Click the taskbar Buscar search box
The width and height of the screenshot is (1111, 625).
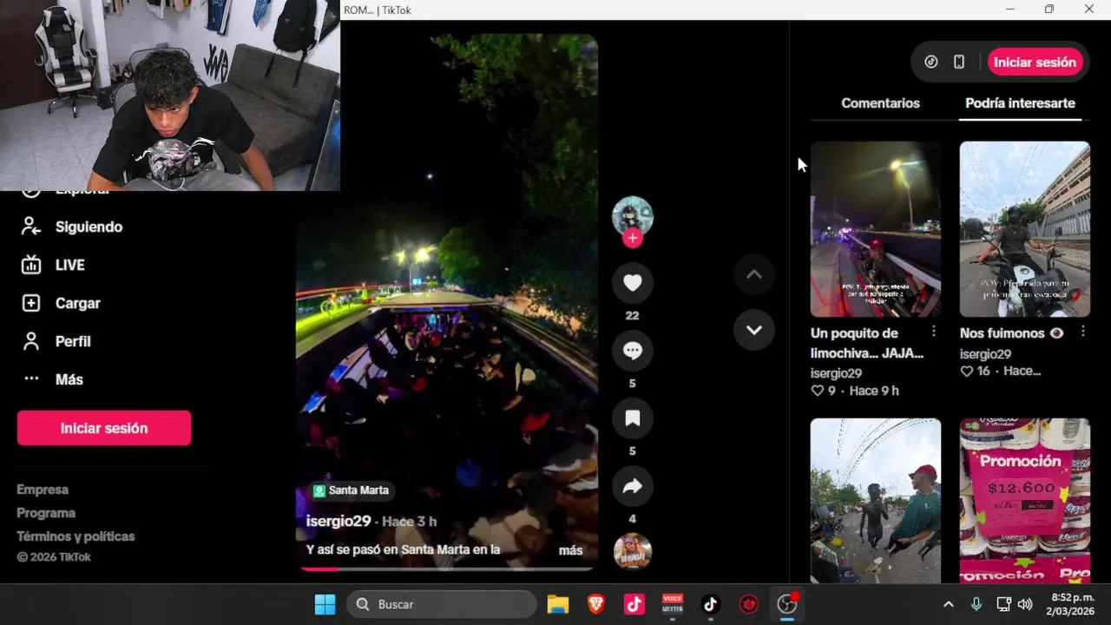click(442, 604)
